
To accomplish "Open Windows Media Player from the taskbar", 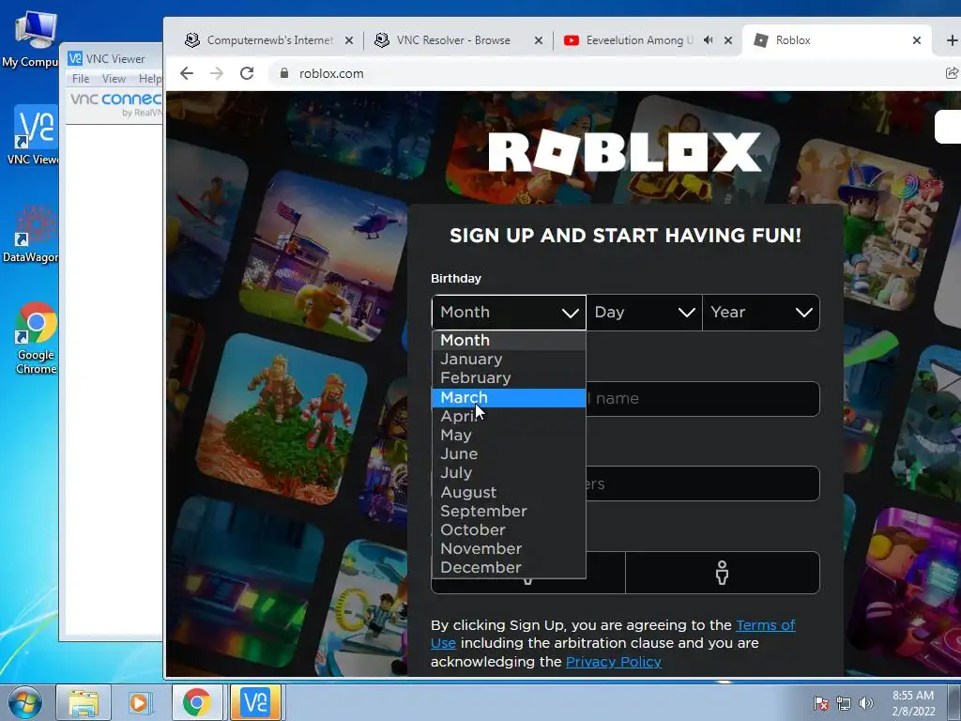I will click(x=139, y=702).
